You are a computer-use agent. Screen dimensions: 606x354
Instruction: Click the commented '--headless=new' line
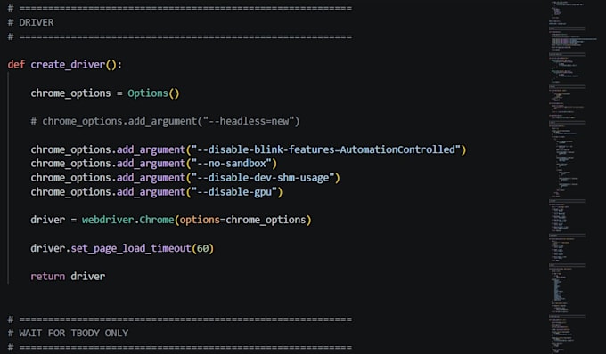(165, 122)
